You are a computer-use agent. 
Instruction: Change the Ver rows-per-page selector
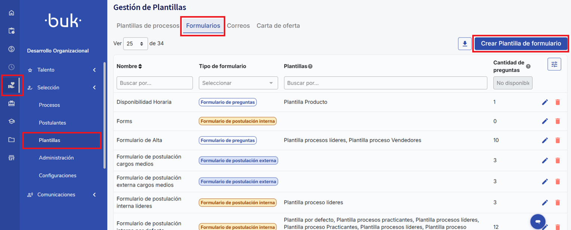point(135,44)
